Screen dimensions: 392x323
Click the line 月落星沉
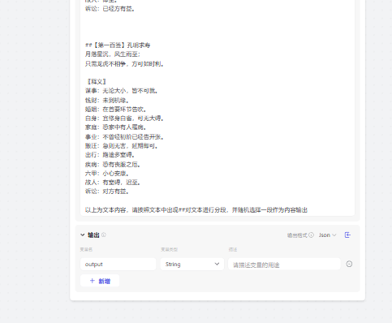113,54
